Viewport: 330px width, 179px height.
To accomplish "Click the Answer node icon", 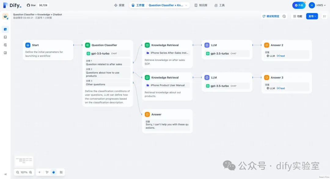I will click(x=147, y=114).
